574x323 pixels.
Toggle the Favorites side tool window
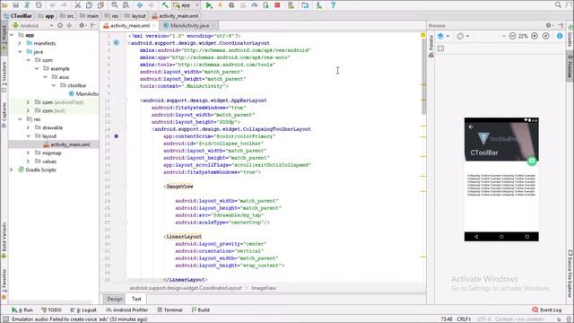[4, 284]
